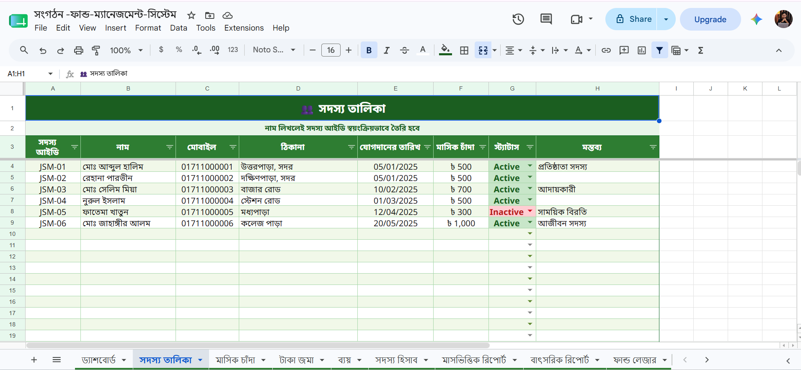The height and width of the screenshot is (370, 801).
Task: Switch to মাসিক চাঁদা sheet tab
Action: click(235, 360)
